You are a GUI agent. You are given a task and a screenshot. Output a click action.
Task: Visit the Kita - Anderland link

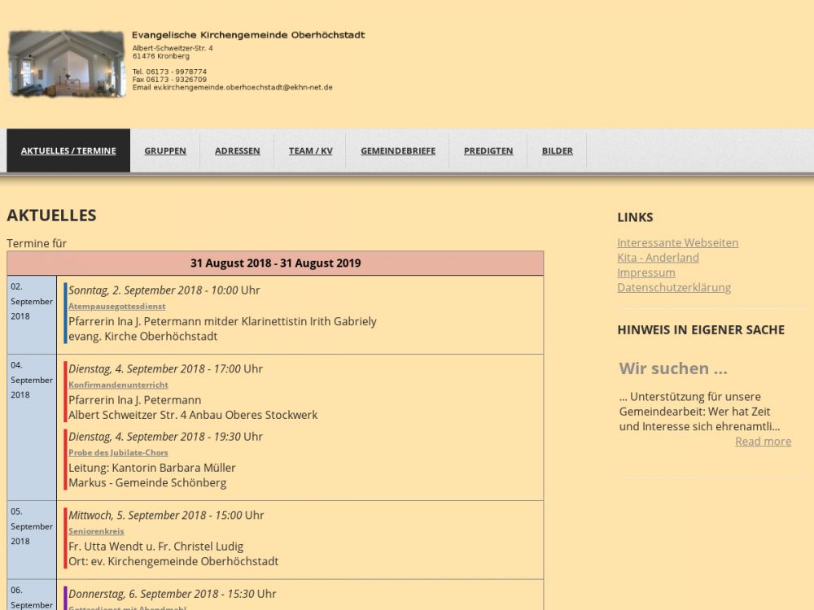click(x=658, y=258)
